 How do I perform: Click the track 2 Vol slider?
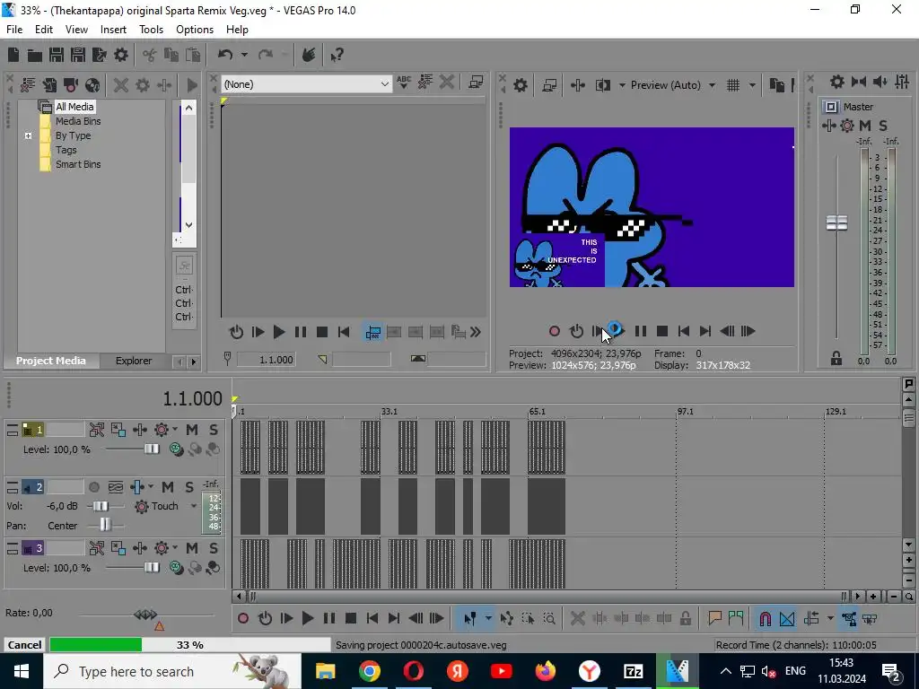[x=101, y=506]
